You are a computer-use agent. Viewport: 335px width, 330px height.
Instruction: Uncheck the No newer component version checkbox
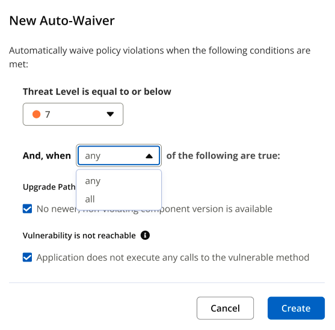[x=27, y=209]
